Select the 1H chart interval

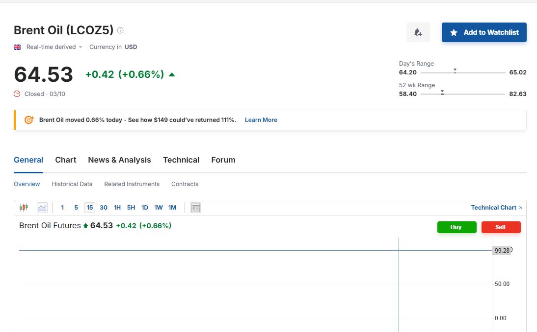tap(117, 208)
